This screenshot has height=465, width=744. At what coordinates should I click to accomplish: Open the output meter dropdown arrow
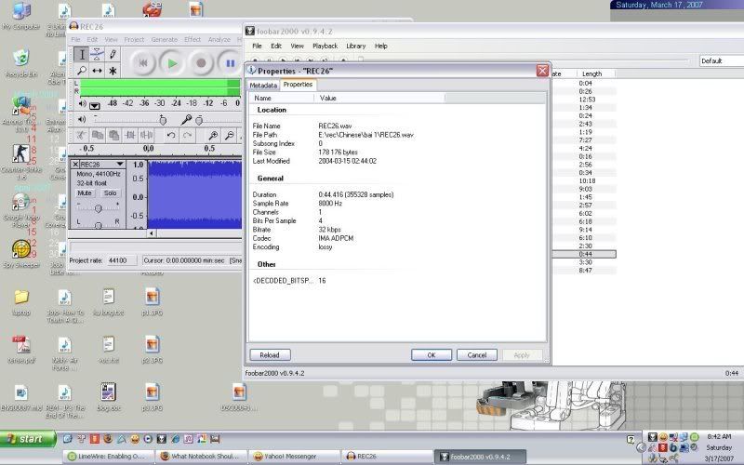tap(95, 105)
